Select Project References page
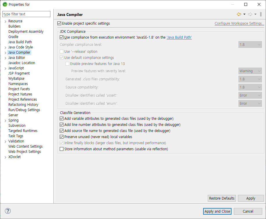Viewport: 266px width, 219px height. tap(23, 99)
